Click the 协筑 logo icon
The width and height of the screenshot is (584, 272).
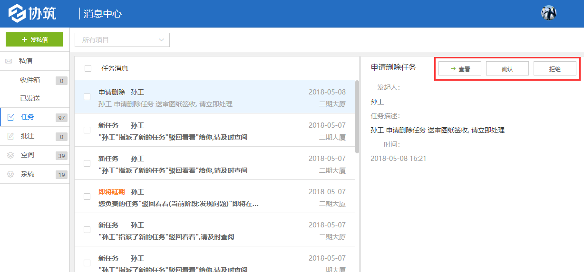click(18, 13)
